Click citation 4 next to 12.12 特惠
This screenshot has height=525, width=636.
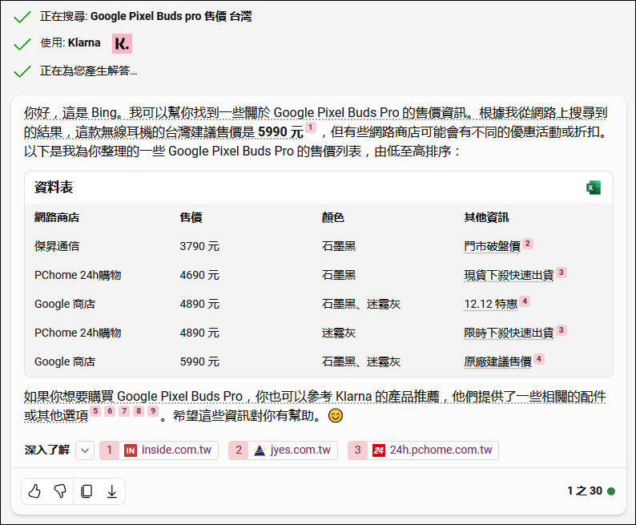point(525,301)
